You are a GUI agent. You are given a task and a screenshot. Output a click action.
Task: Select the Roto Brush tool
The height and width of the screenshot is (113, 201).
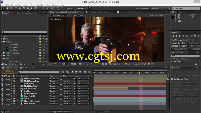pos(52,8)
